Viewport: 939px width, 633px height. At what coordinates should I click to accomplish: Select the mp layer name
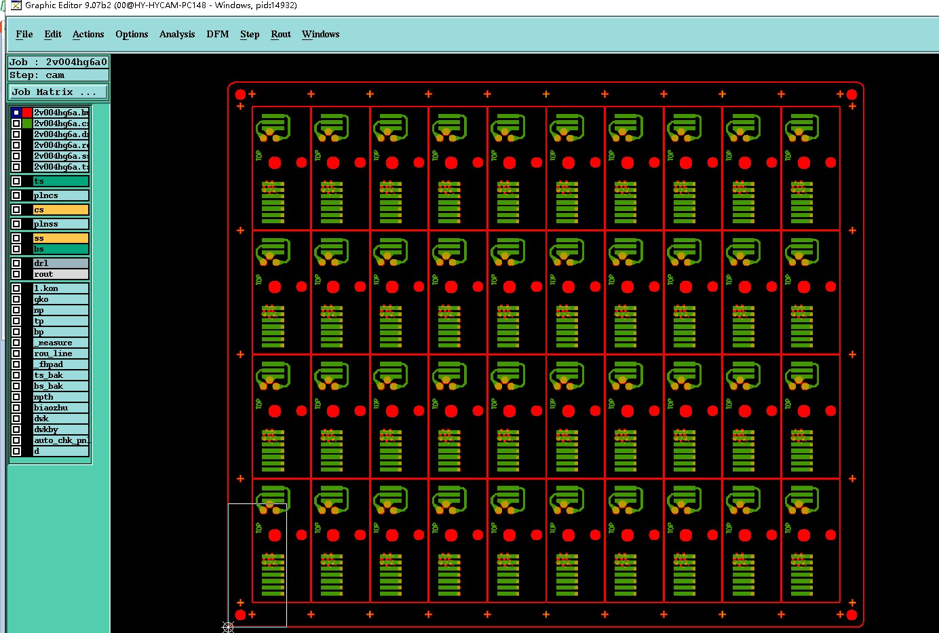(x=61, y=310)
